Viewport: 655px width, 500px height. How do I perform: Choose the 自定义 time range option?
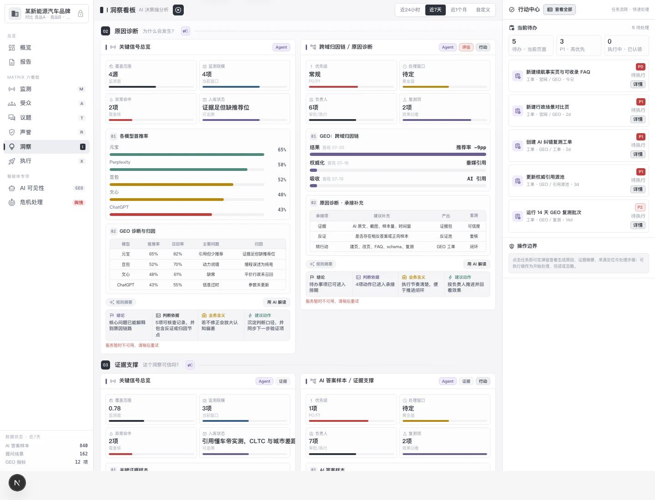click(x=483, y=10)
